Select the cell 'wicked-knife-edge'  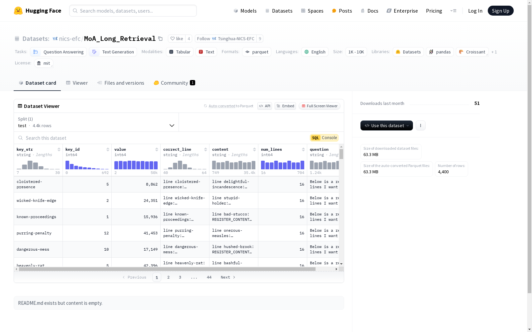pyautogui.click(x=38, y=201)
